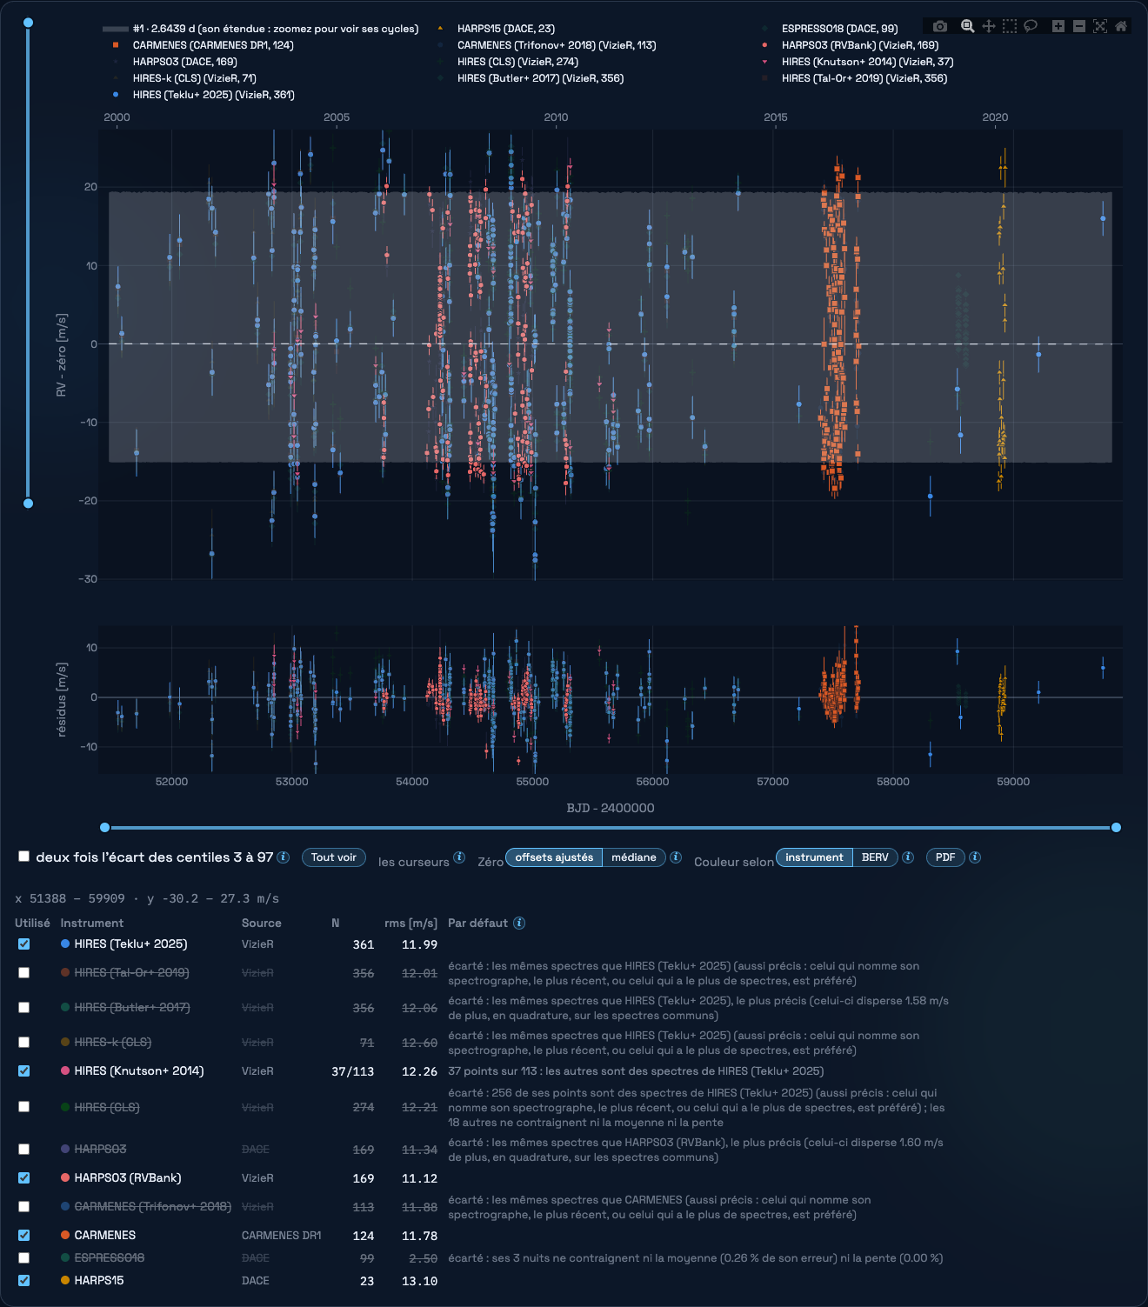This screenshot has width=1148, height=1307.
Task: Check the ESPRESSO18 row checkbox
Action: tap(24, 1258)
